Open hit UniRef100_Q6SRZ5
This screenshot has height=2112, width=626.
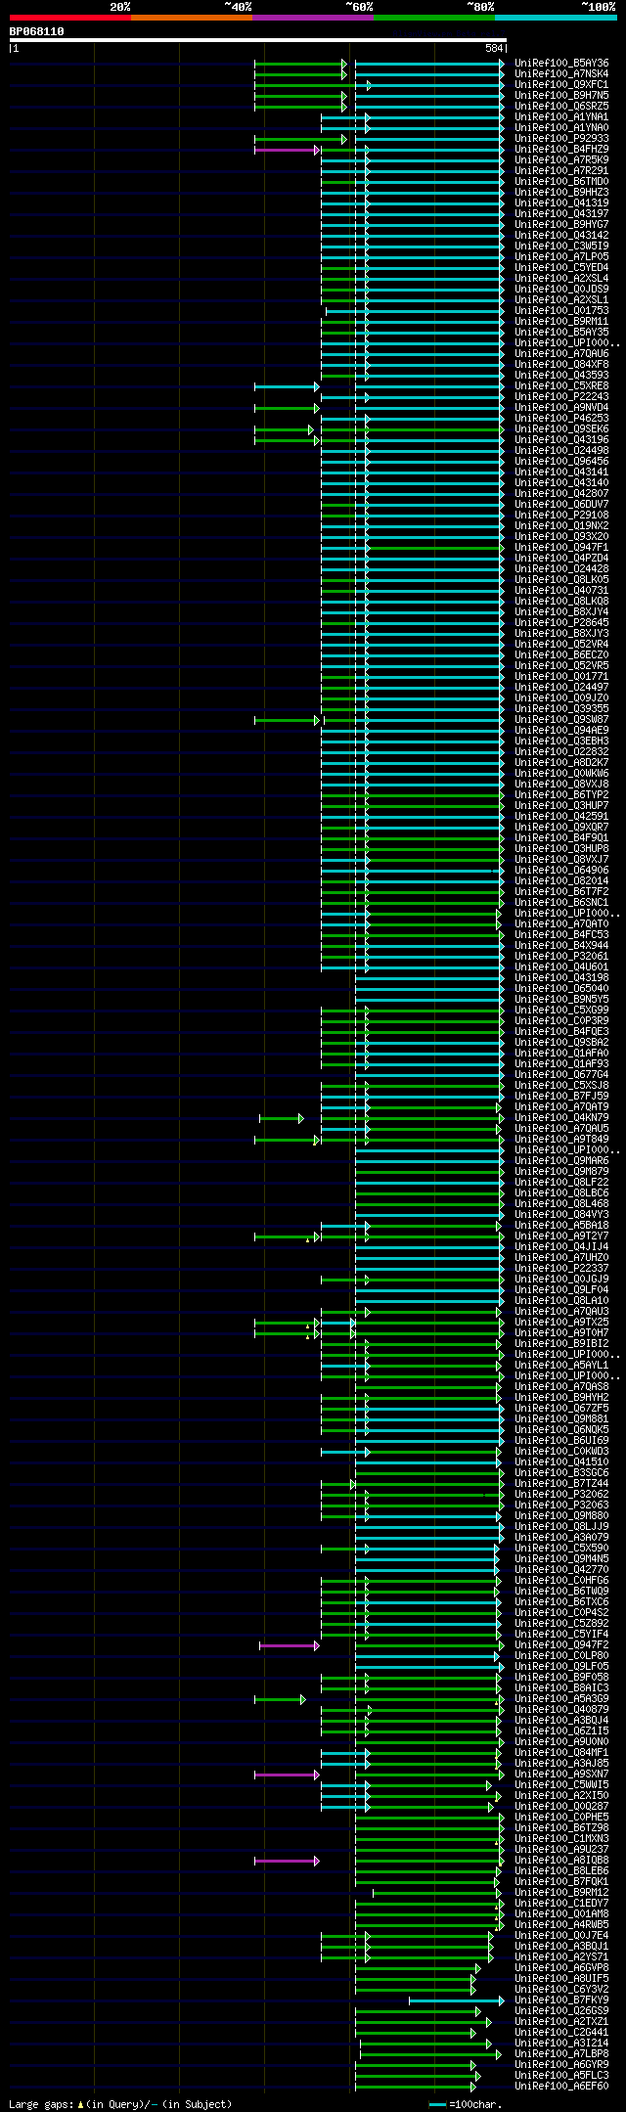click(x=561, y=106)
